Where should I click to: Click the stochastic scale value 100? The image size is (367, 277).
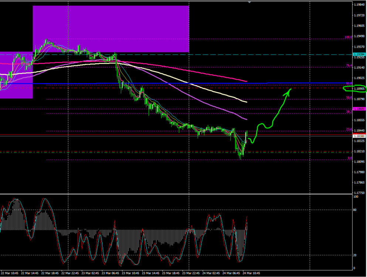tap(356, 197)
